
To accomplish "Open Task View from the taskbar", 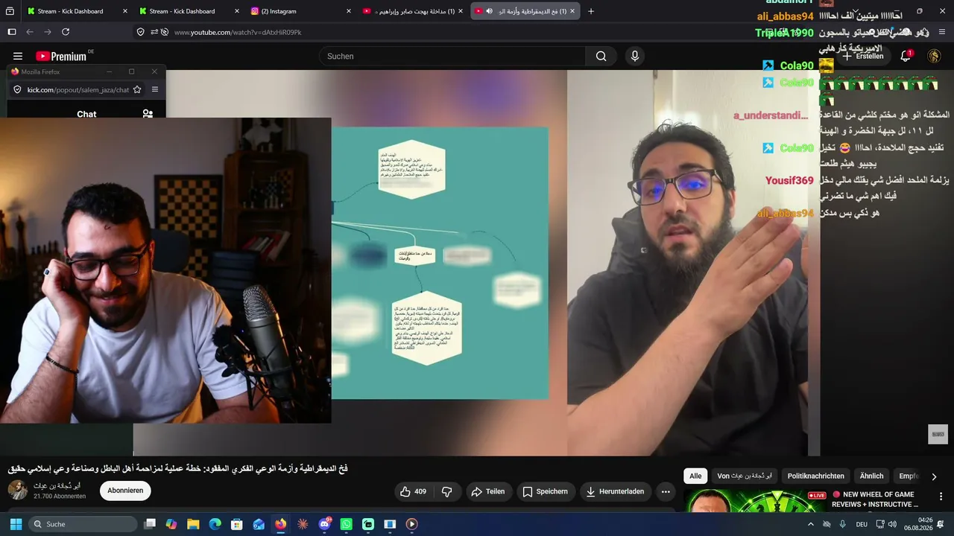I will [x=149, y=524].
